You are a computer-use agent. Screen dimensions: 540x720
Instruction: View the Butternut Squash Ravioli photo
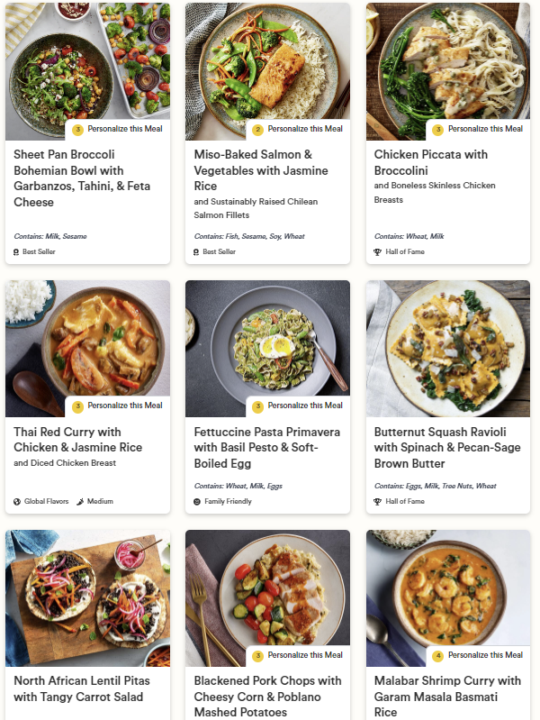coord(447,347)
